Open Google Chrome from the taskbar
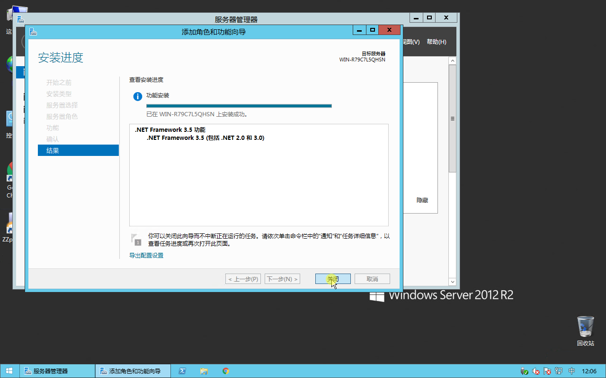Image resolution: width=606 pixels, height=378 pixels. click(x=226, y=371)
